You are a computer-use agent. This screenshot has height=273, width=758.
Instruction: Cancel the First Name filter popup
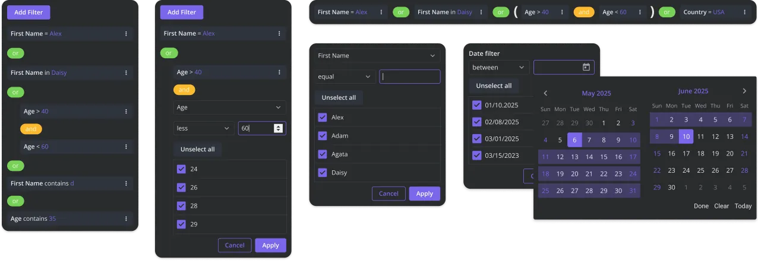point(389,193)
